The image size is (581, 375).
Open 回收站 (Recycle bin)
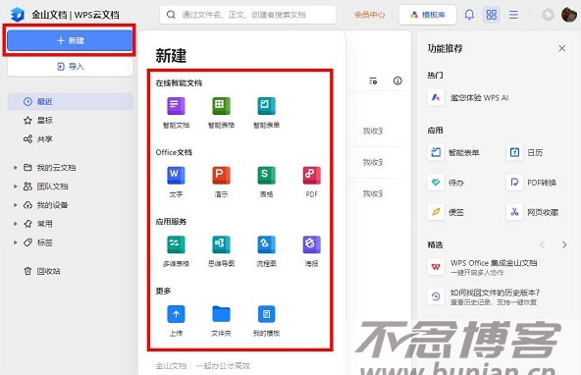pos(42,271)
